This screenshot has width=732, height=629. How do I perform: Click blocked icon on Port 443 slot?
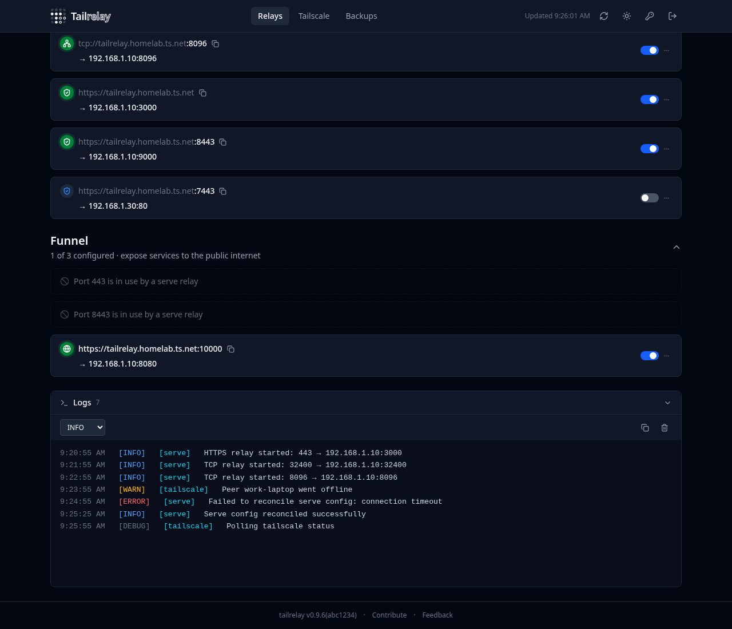click(x=65, y=281)
